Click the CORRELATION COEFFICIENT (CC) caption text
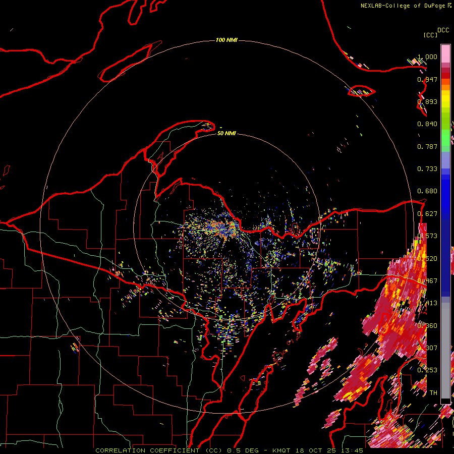The height and width of the screenshot is (454, 454). pyautogui.click(x=159, y=450)
